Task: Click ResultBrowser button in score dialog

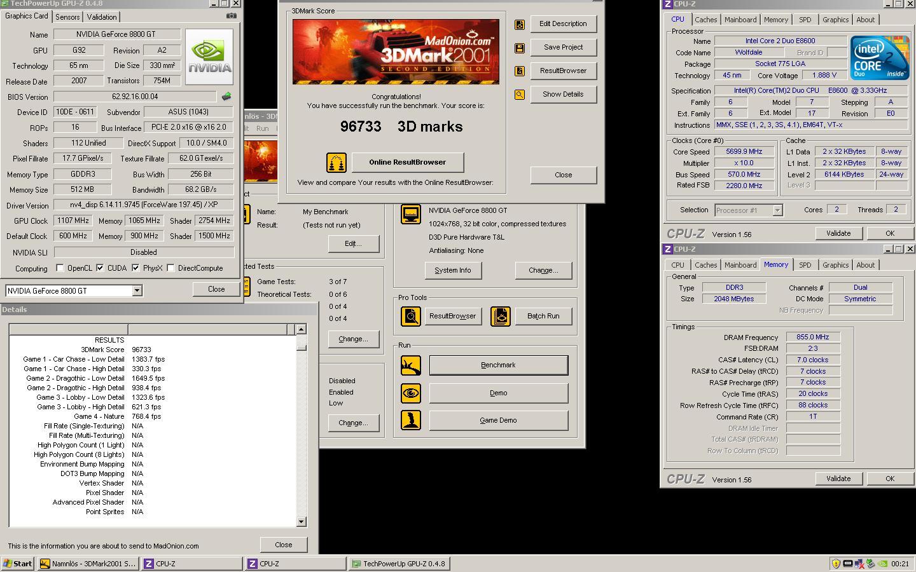Action: (563, 71)
